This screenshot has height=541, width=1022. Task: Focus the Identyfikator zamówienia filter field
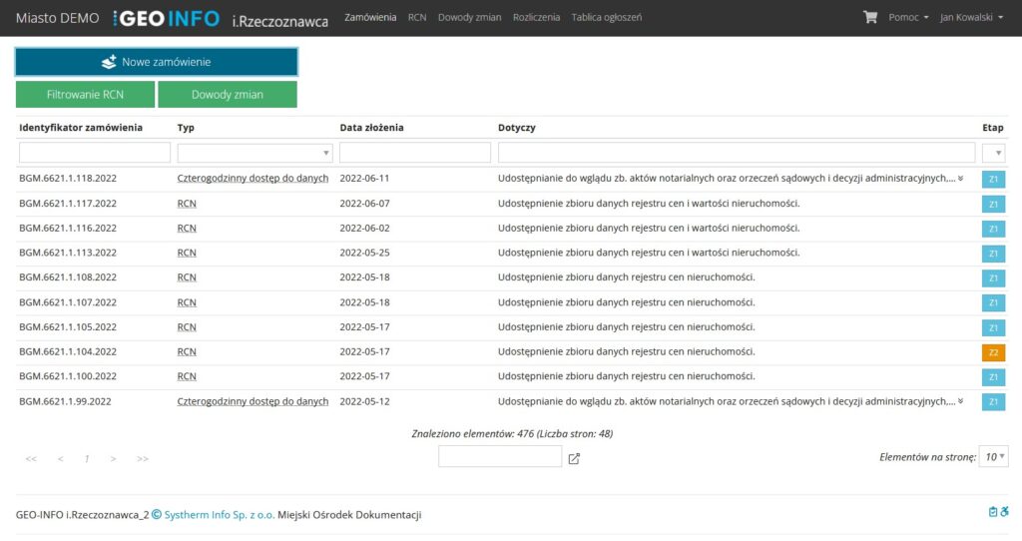95,153
